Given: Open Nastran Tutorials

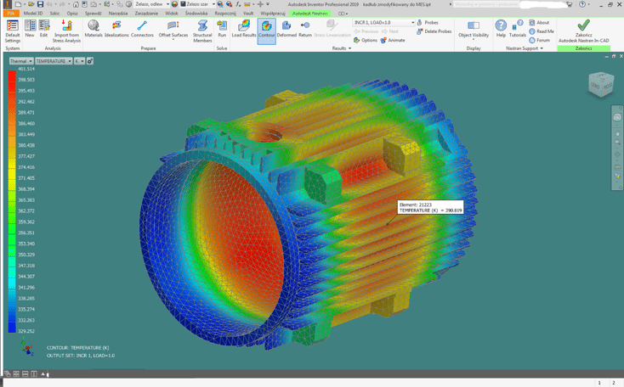Looking at the screenshot, I should coord(518,29).
